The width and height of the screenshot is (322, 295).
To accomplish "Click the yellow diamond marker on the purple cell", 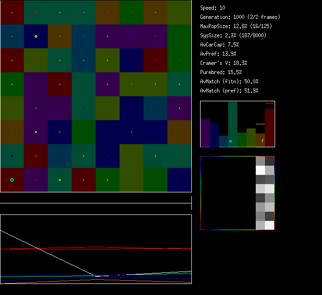I will [x=36, y=132].
